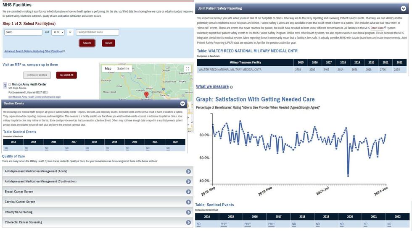412x231 pixels.
Task: Check the Munson Army Health Center checkbox
Action: [x=10, y=84]
